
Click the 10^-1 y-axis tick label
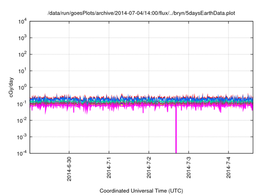22,104
